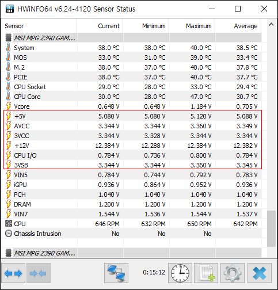The height and width of the screenshot is (290, 278).
Task: Click the 47.0 °C maximum CPU Core value
Action: click(201, 97)
